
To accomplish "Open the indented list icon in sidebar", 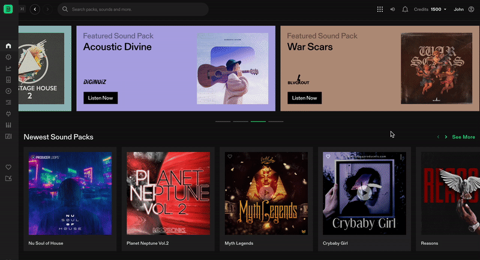I will pyautogui.click(x=8, y=102).
